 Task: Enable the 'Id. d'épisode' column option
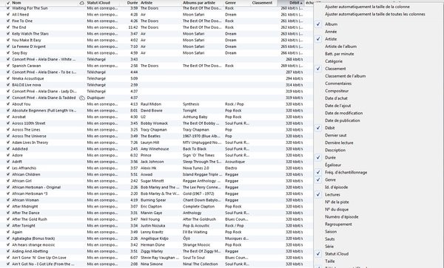[x=337, y=188]
